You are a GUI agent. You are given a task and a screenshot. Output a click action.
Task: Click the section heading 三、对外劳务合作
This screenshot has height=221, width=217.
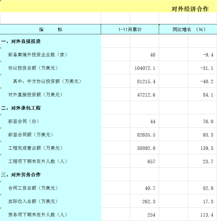[x=21, y=175]
